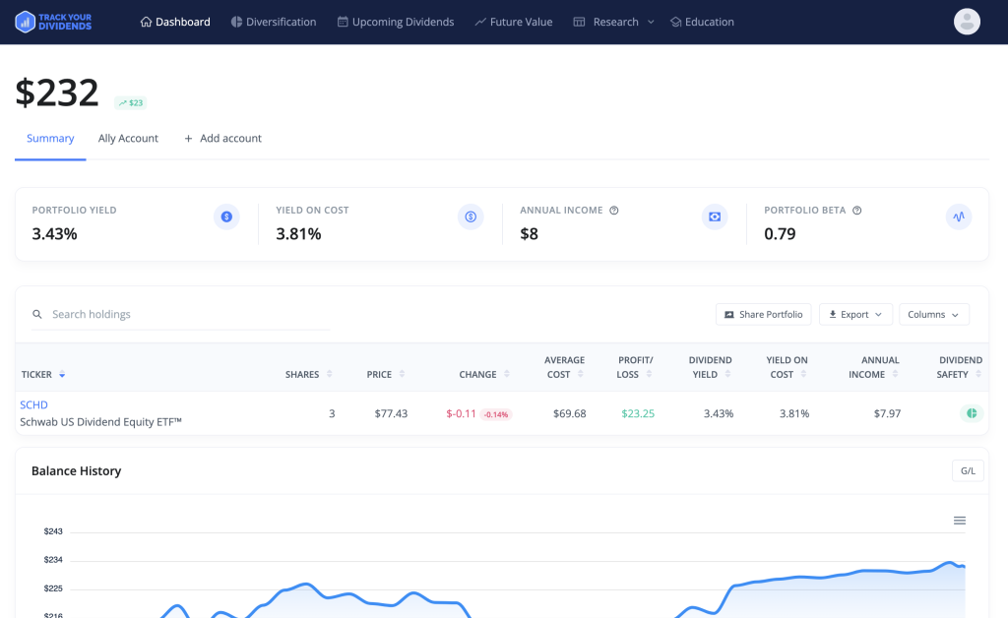
Task: Open the Balance History chart menu icon
Action: (960, 520)
